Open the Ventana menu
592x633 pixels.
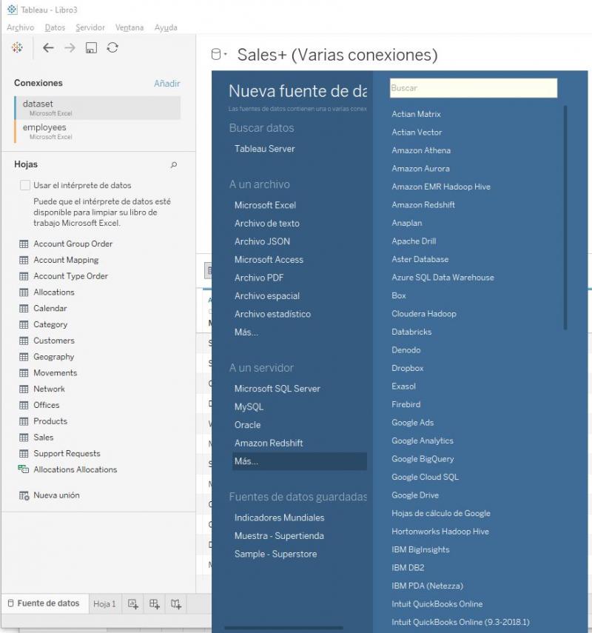(x=129, y=27)
